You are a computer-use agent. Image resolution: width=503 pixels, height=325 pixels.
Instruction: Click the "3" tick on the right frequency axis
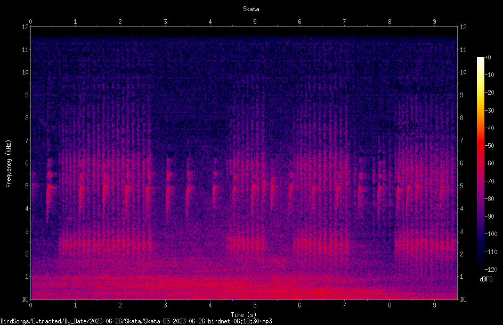(x=461, y=231)
